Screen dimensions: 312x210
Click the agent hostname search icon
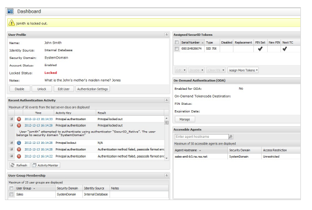[231, 137]
